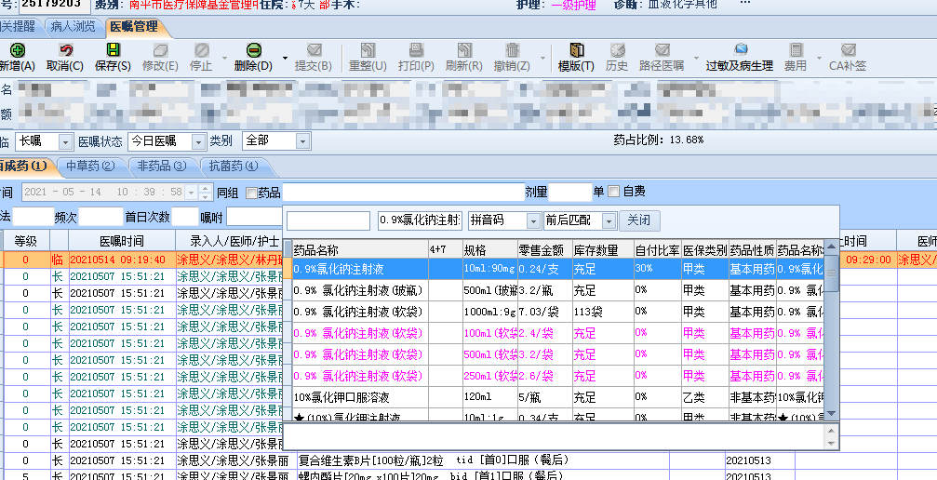The width and height of the screenshot is (937, 480).
Task: Click the 药品 drug name input field
Action: point(403,193)
